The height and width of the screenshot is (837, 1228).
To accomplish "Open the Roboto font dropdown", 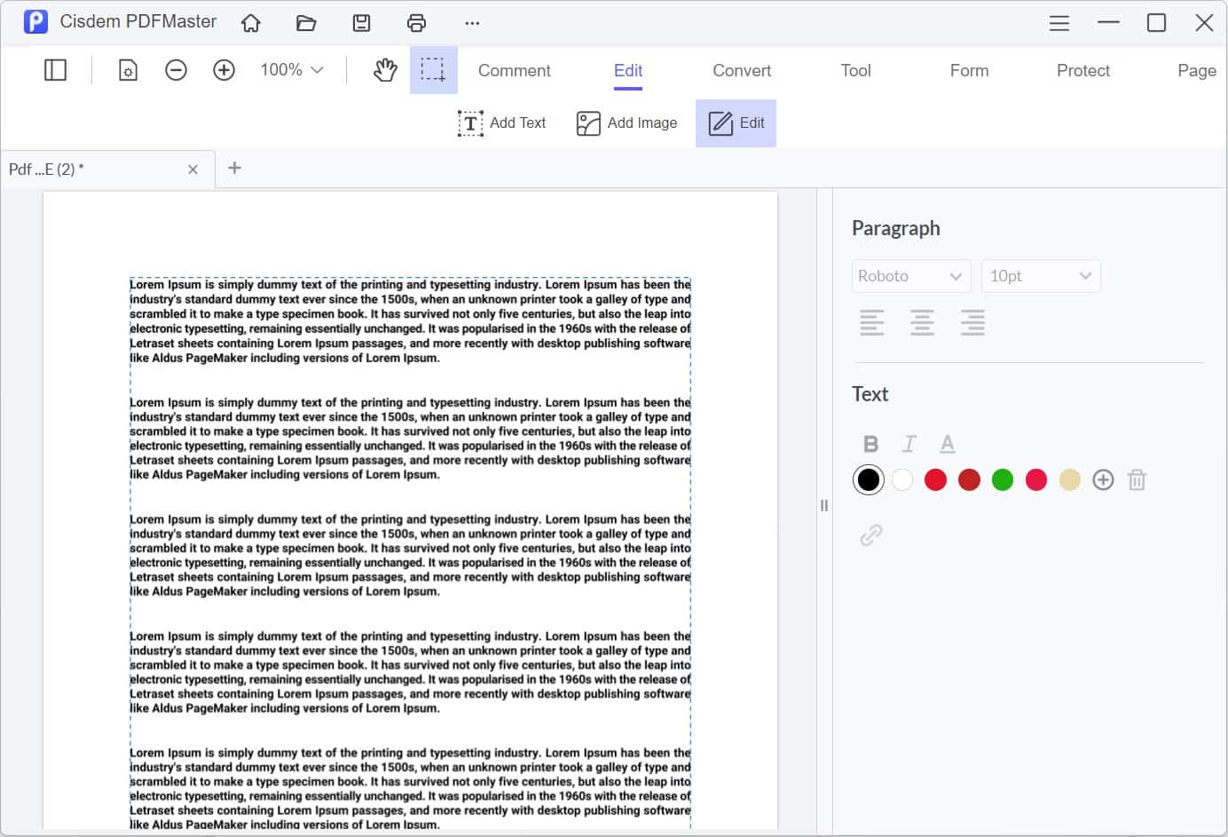I will 910,276.
